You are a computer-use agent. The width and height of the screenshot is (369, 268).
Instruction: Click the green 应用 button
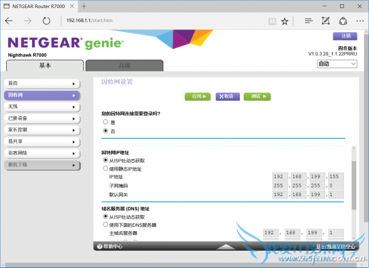(197, 97)
